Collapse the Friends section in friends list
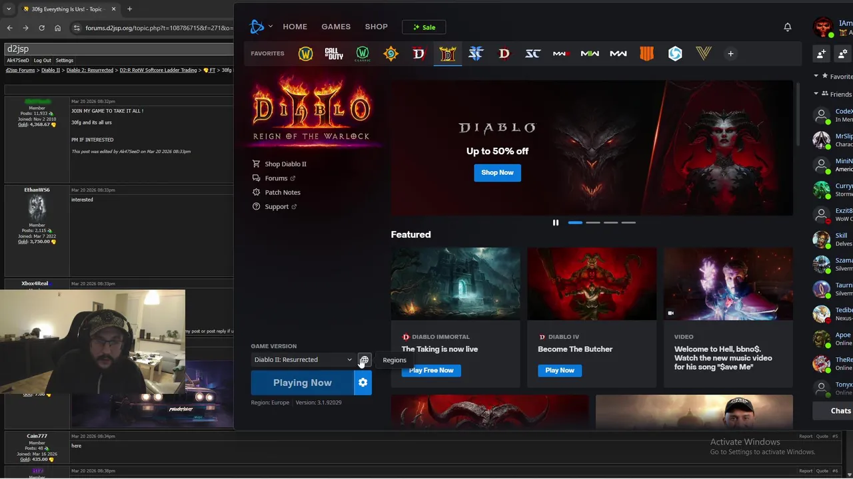 click(x=816, y=94)
